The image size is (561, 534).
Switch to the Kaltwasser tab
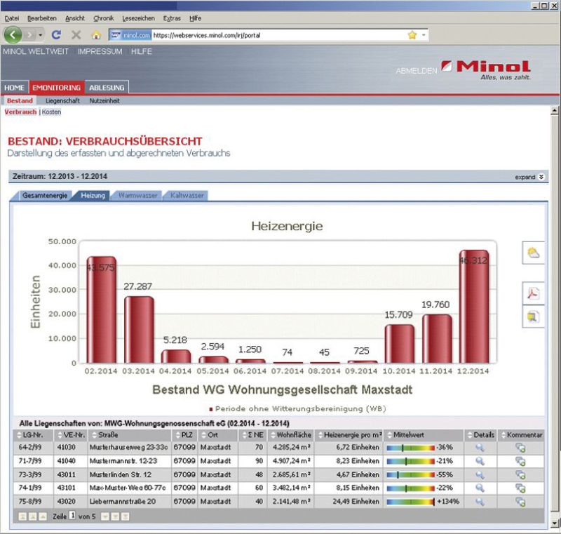pyautogui.click(x=187, y=195)
